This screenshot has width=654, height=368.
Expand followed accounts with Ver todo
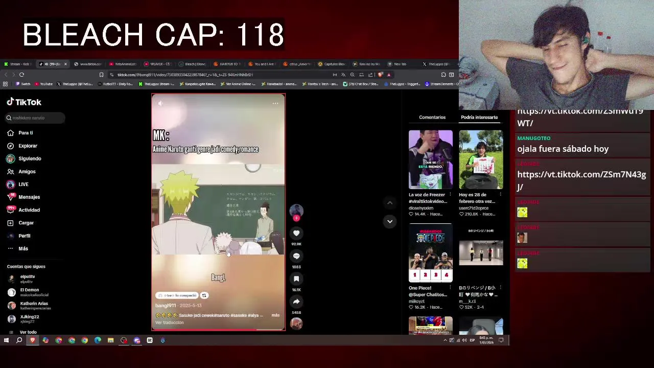(28, 332)
